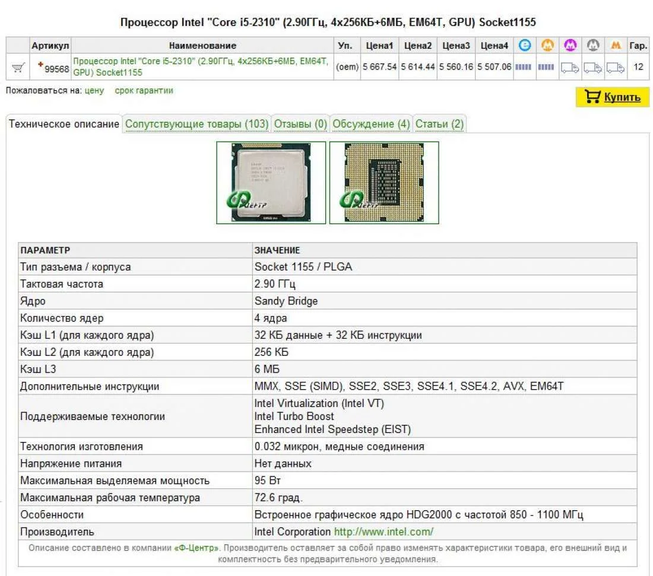Click the blue circular 'e' icon in table header
653x576 pixels.
point(525,45)
